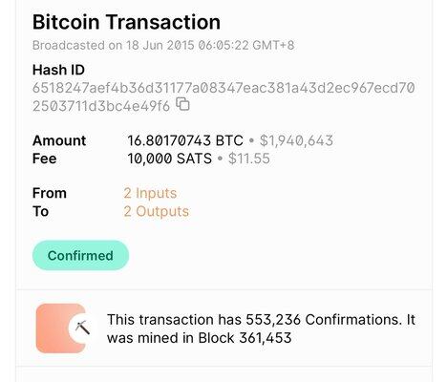Select the salmon block graphic
The image size is (447, 382).
60,329
